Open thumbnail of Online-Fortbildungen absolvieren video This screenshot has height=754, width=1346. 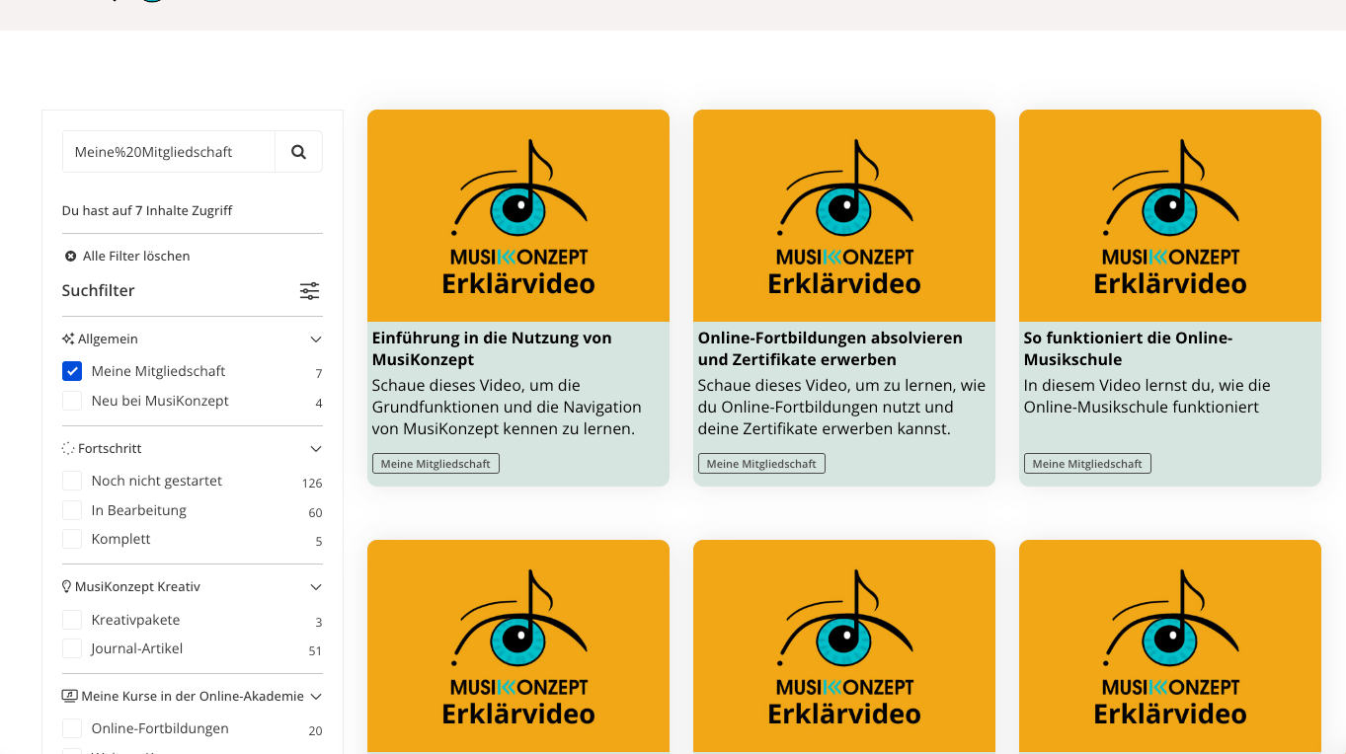(844, 215)
